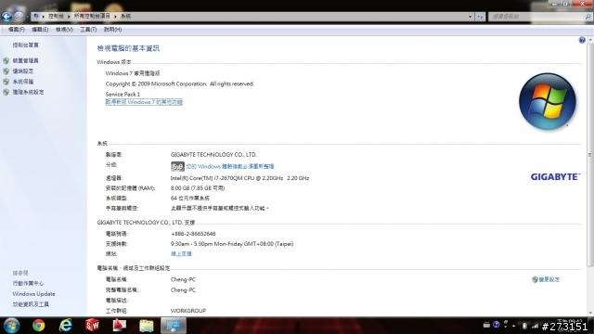Open the 編輯(E) menu
This screenshot has width=594, height=334.
click(40, 30)
